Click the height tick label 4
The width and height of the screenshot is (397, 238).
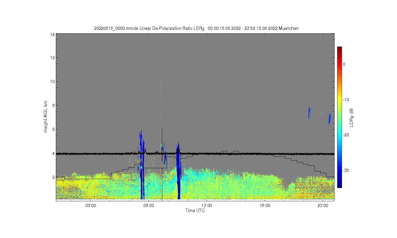53,153
